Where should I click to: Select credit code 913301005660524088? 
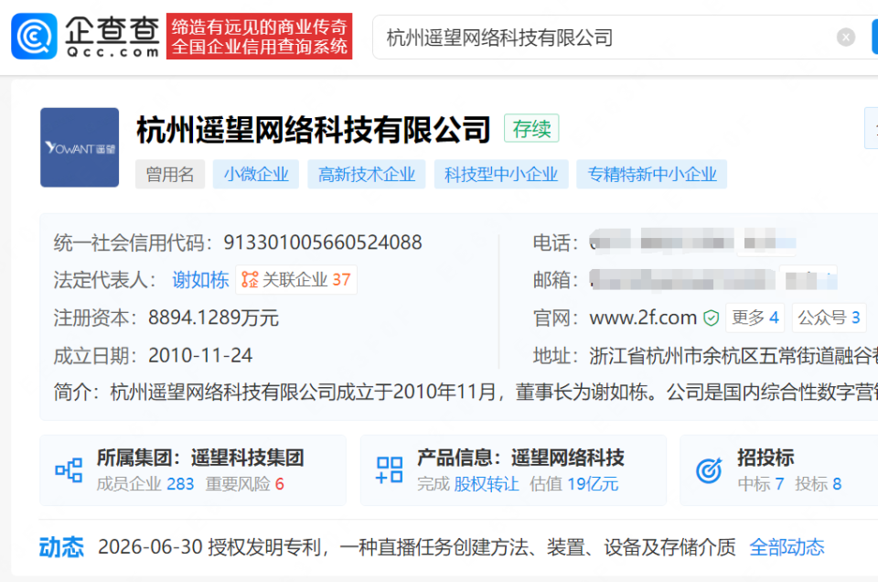click(323, 242)
